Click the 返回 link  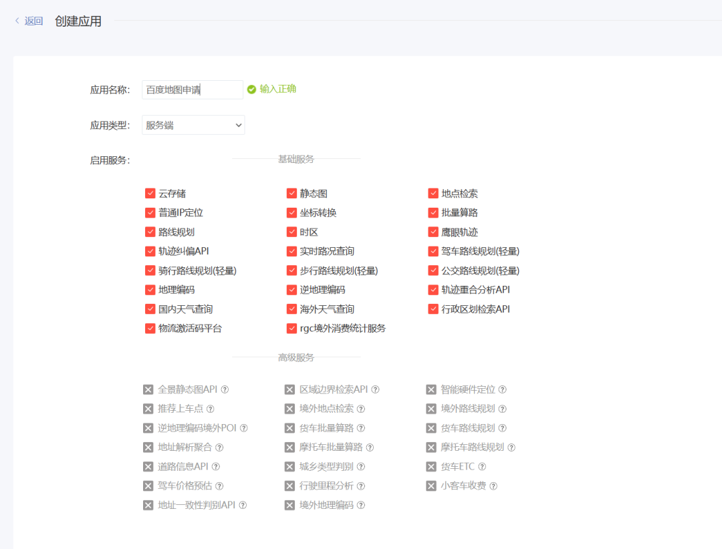click(x=32, y=21)
